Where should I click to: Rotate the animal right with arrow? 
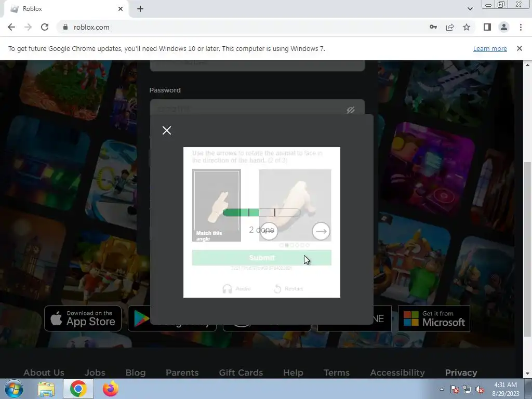tap(321, 231)
